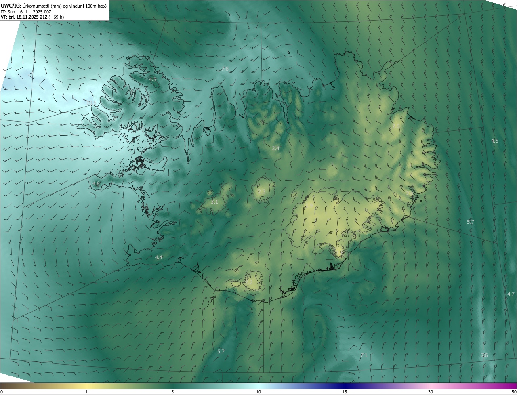Screen dimensions: 517x395
Task: Click the 7.1 value in the southern ocean
Action: pyautogui.click(x=364, y=355)
